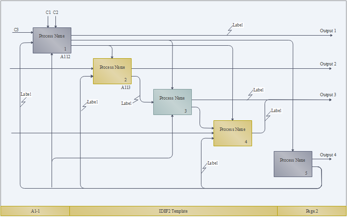Select process box number 2
Screen dimensions: 347x217
pyautogui.click(x=112, y=71)
